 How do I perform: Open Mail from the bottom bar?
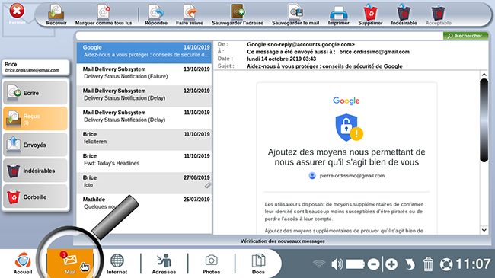pyautogui.click(x=70, y=264)
